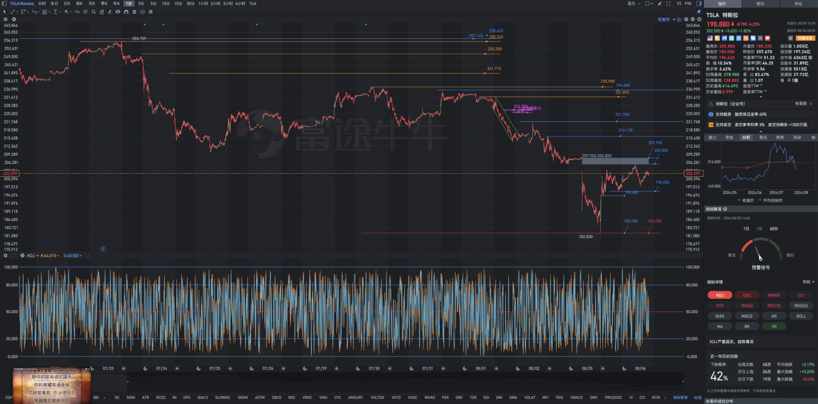Open 指标管理 indicator management link
Viewport: 818px width, 404px height.
[680, 398]
